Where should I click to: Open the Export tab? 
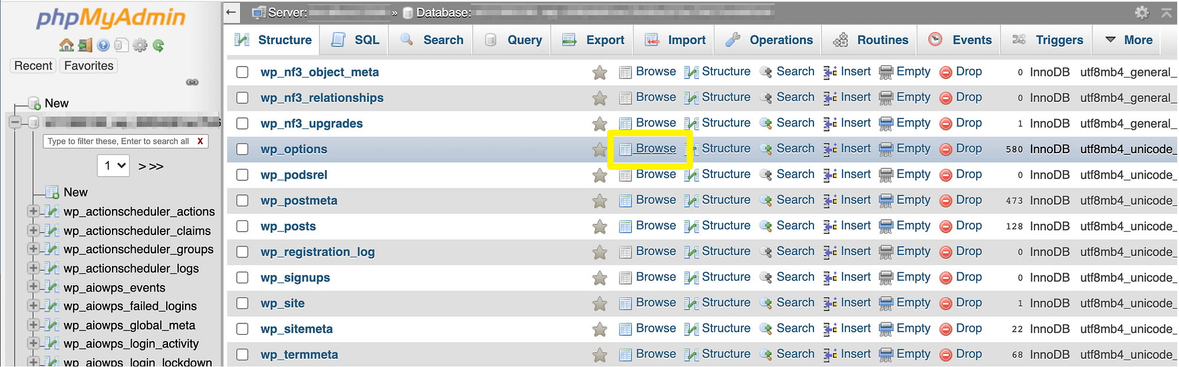pyautogui.click(x=592, y=40)
